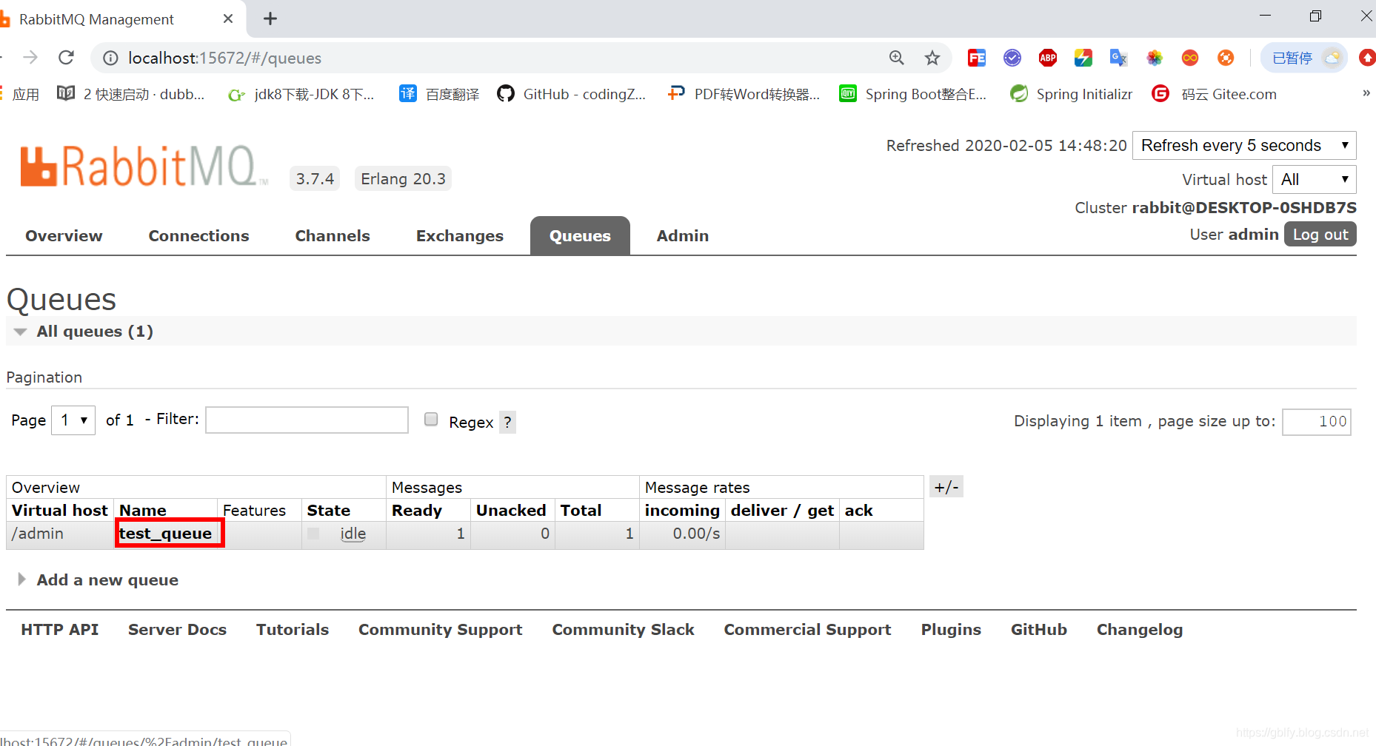
Task: Sort by the ack column header
Action: pos(859,510)
